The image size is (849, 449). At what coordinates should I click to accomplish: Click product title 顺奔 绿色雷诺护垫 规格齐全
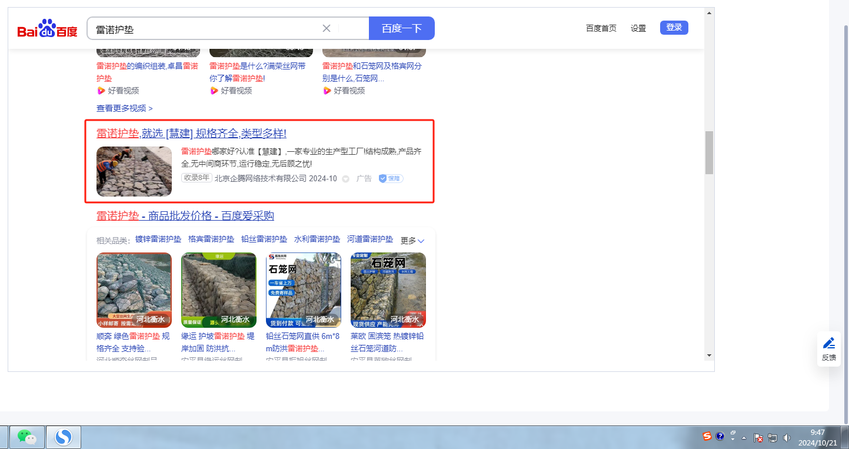coord(133,342)
